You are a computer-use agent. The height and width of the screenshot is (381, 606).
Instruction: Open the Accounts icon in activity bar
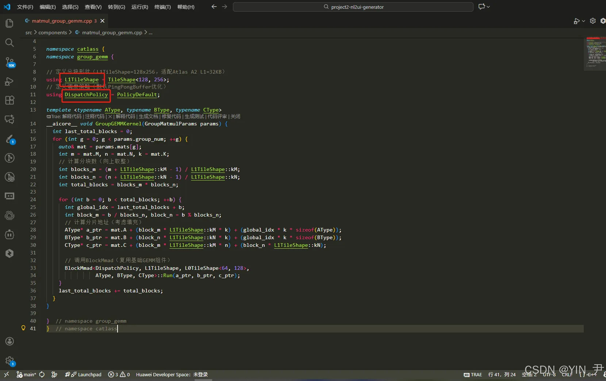tap(9, 341)
